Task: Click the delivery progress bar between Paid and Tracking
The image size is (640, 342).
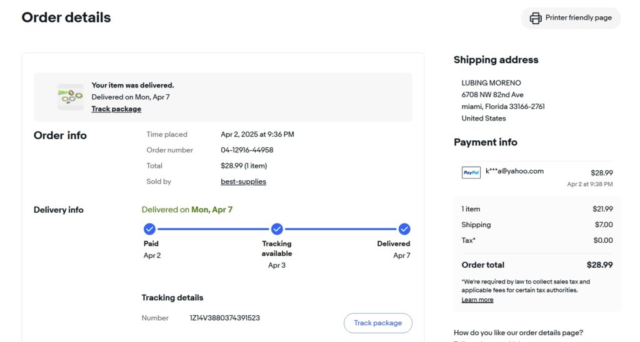Action: point(213,229)
